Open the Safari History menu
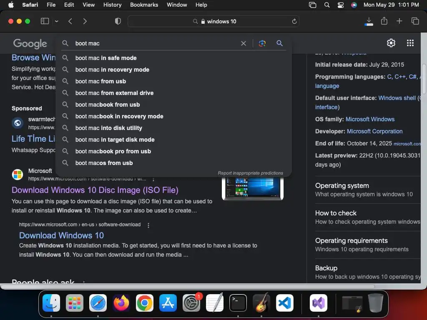 pyautogui.click(x=112, y=5)
